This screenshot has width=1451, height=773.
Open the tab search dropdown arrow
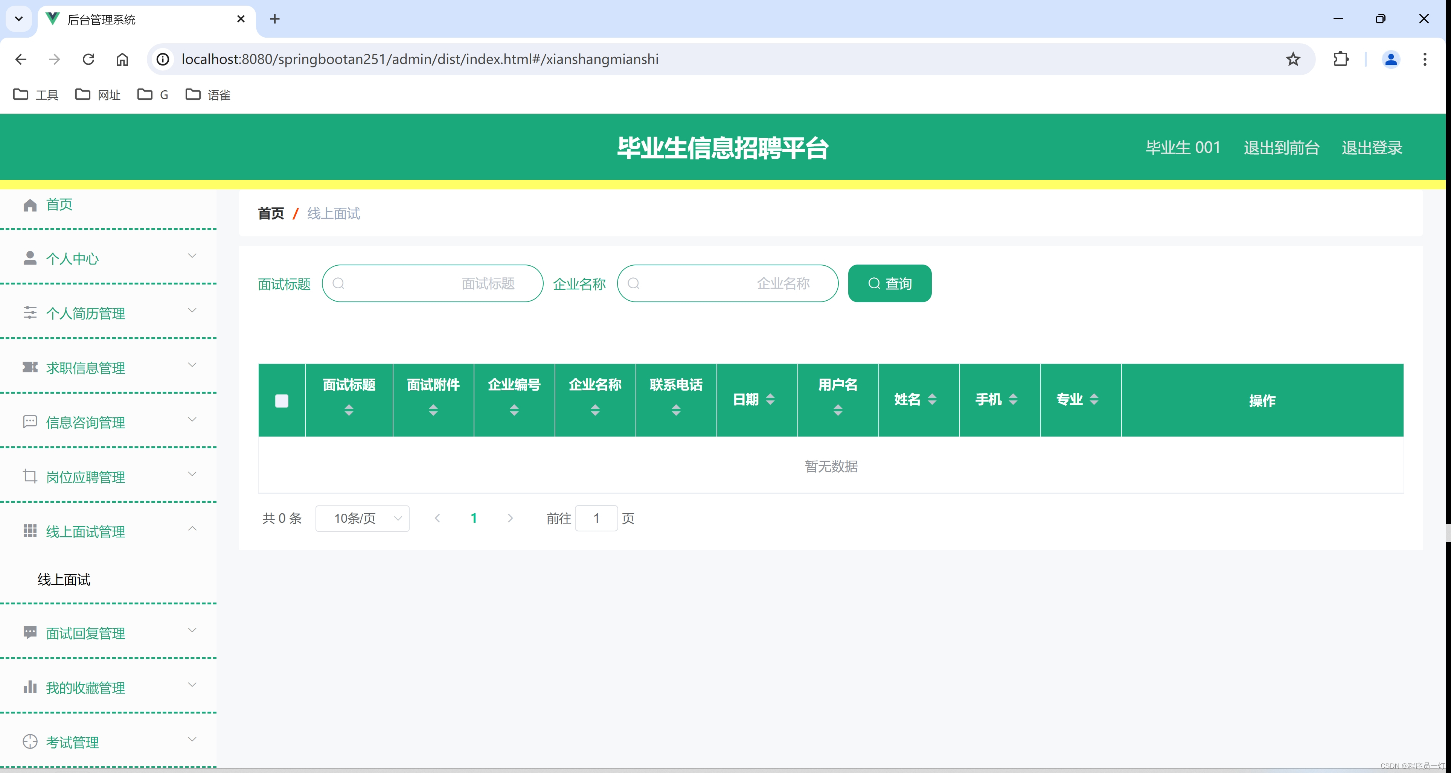coord(18,19)
